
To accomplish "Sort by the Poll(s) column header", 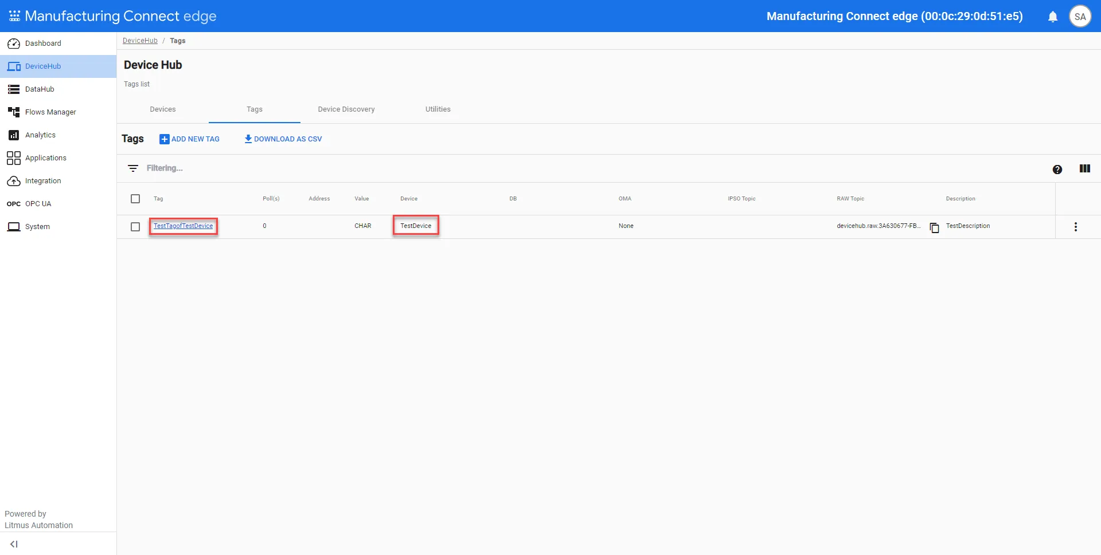I will (271, 199).
